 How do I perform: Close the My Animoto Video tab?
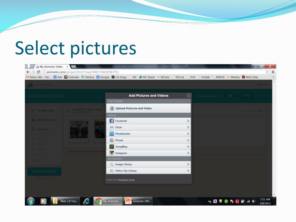tap(67, 67)
